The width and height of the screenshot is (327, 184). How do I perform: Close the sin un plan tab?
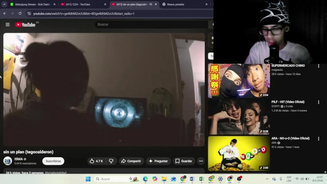[x=156, y=4]
